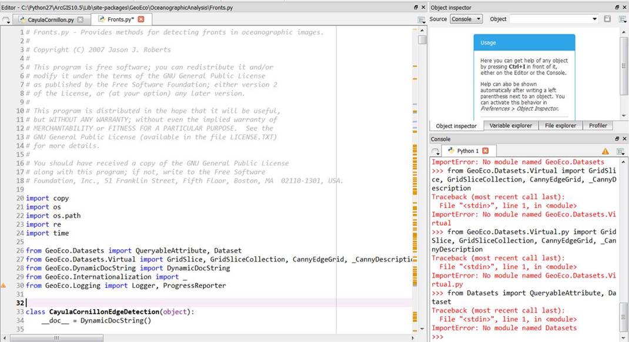The width and height of the screenshot is (629, 342).
Task: Toggle the Object inspector lock icon
Action: (x=607, y=19)
